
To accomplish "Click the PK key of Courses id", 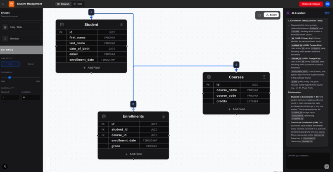I will coord(208,85).
